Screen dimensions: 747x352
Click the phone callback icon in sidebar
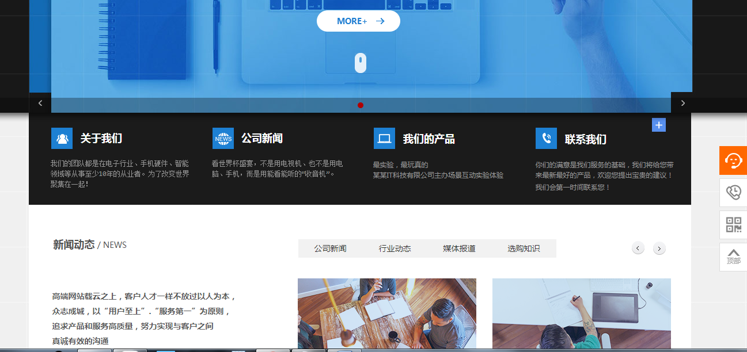pyautogui.click(x=733, y=193)
